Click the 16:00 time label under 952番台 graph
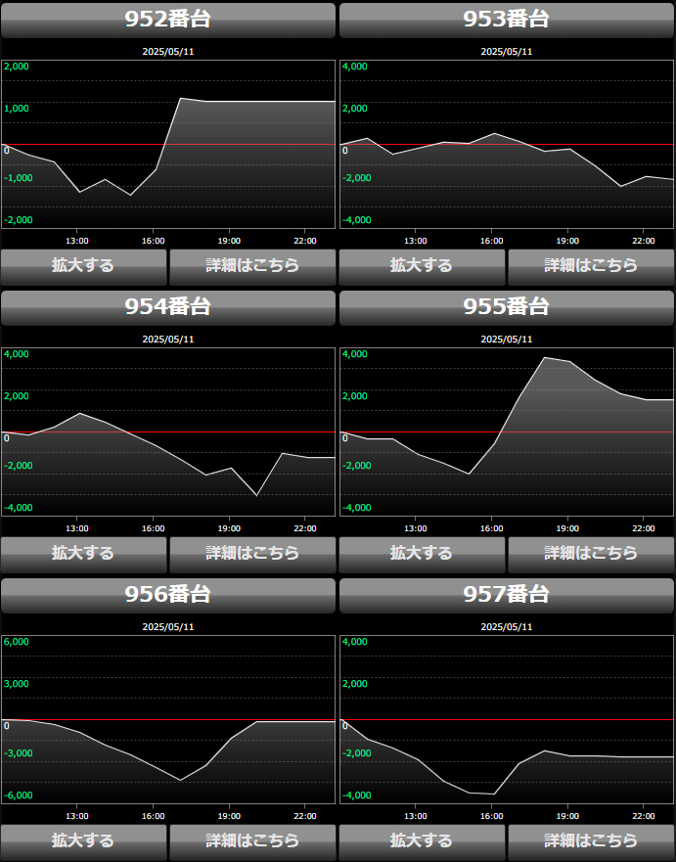 pyautogui.click(x=154, y=241)
